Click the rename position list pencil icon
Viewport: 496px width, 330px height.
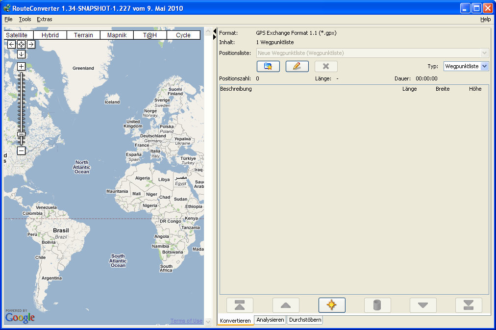click(x=297, y=66)
